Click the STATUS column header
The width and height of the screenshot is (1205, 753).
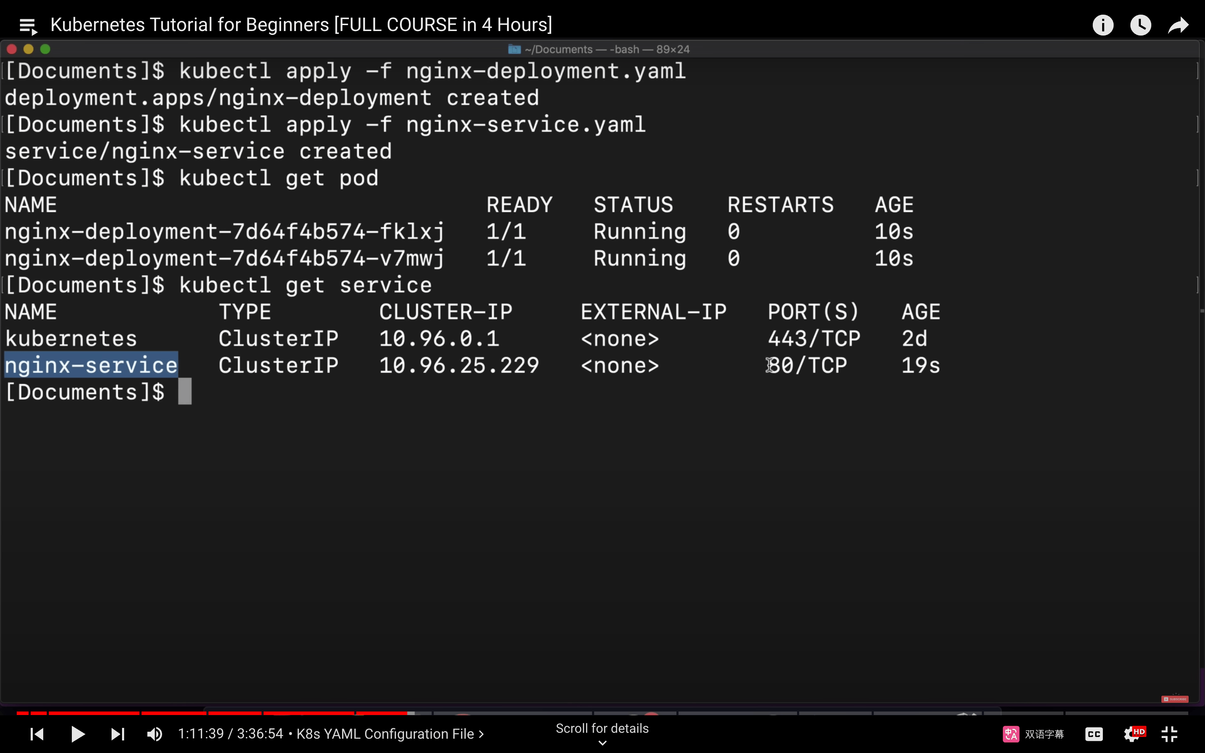(634, 205)
